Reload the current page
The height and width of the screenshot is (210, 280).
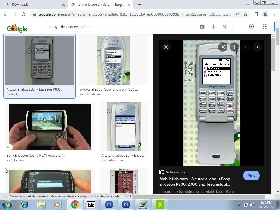[x=24, y=14]
